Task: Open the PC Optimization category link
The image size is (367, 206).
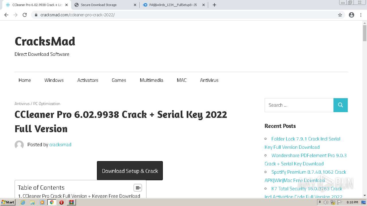Action: coord(47,104)
